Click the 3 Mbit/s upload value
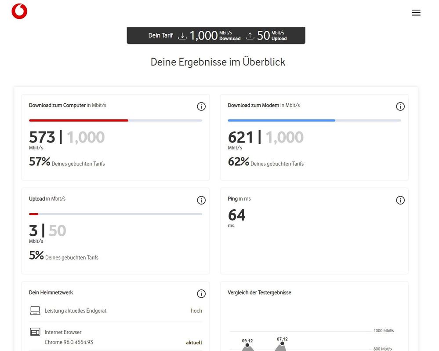Screen dimensions: 439x351 click(33, 231)
